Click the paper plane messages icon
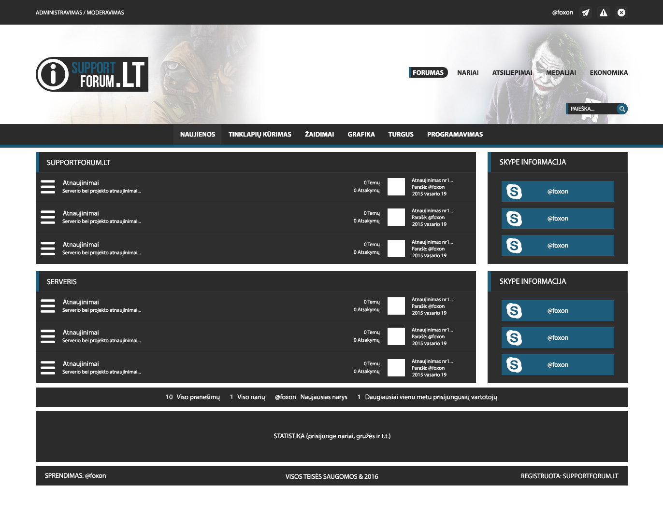The image size is (663, 513). click(x=586, y=13)
